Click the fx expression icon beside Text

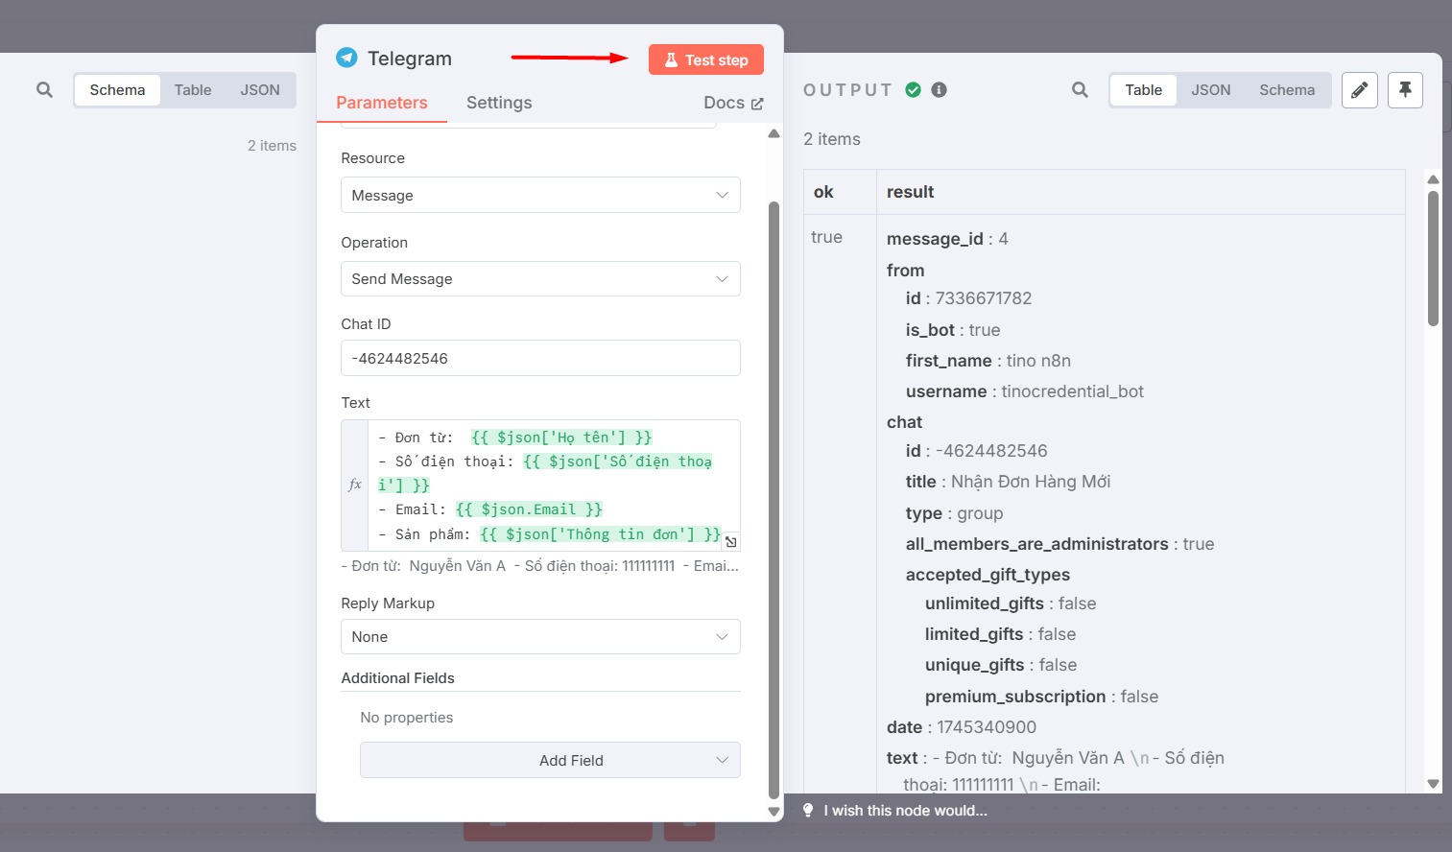click(355, 485)
